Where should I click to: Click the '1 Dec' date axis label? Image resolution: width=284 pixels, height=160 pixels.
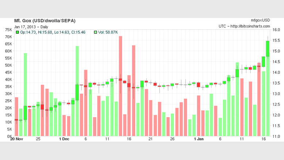pyautogui.click(x=64, y=139)
